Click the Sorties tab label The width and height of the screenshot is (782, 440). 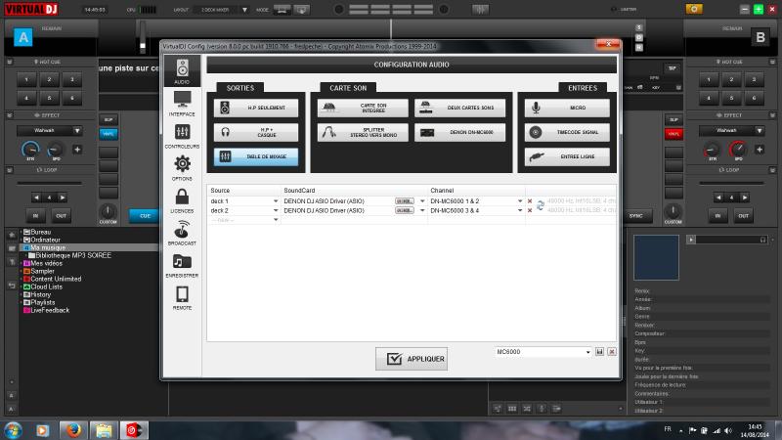(x=240, y=88)
